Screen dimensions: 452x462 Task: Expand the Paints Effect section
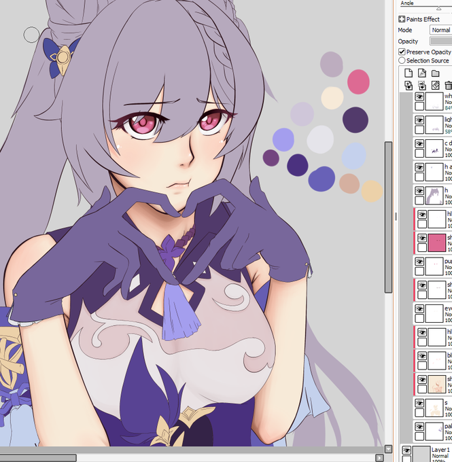[402, 19]
